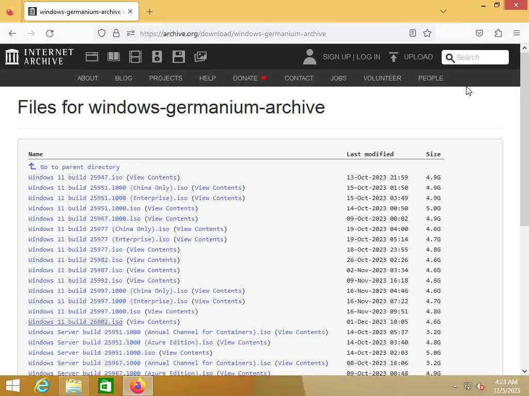Screen dimensions: 529x396
Task: Click the SIGN UP link
Action: coord(337,57)
